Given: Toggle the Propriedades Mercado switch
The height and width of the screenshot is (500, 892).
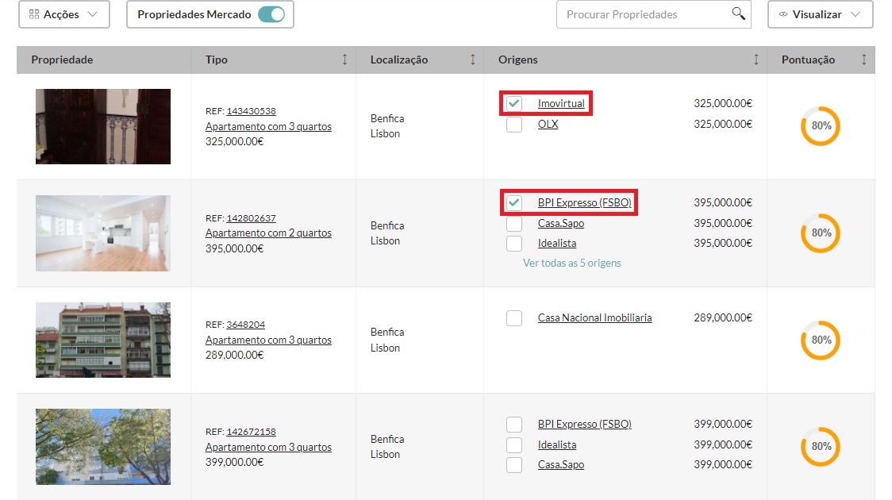Looking at the screenshot, I should coord(271,14).
